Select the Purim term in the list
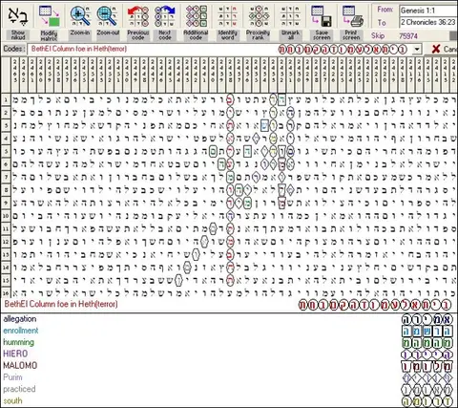Viewport: 458px width, 408px height. (x=12, y=377)
